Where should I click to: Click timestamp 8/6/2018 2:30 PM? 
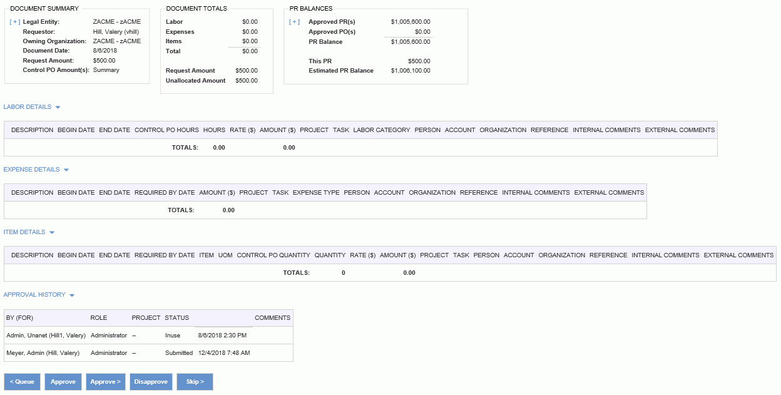(x=222, y=336)
